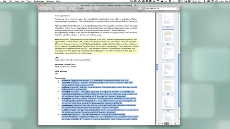
Task: Open the File menu
Action: coord(5,1)
